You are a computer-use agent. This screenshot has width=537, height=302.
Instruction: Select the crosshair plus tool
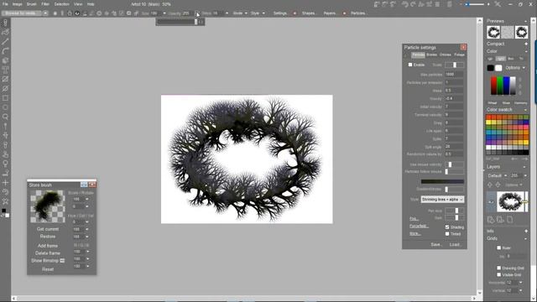(x=5, y=183)
